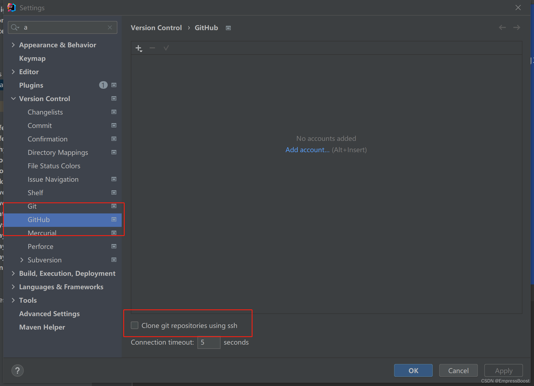Enable Clone git repositories using ssh
Image resolution: width=534 pixels, height=386 pixels.
[134, 325]
